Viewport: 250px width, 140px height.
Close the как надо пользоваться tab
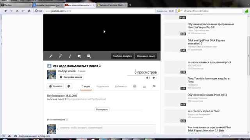94,5
